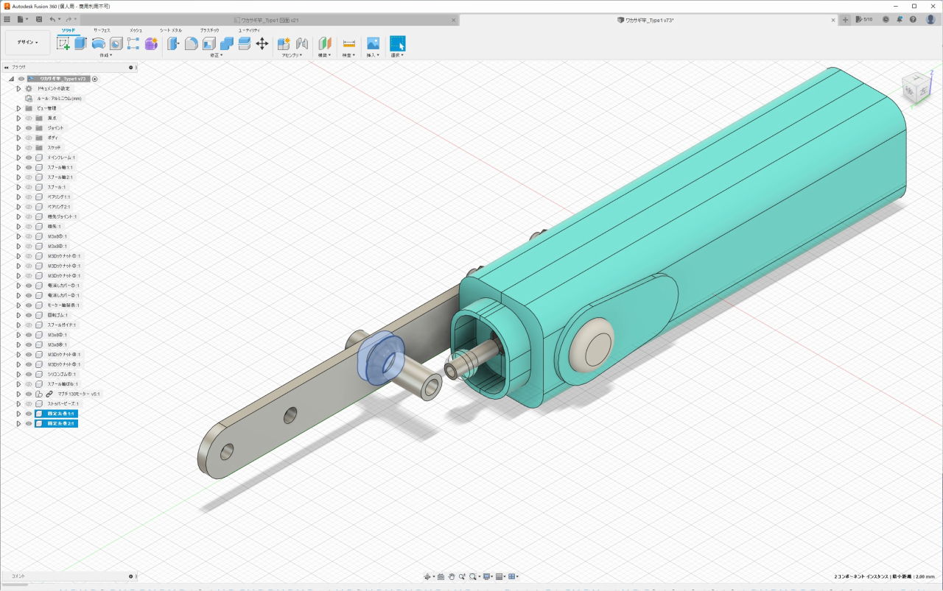The image size is (943, 591).
Task: Select the Extrude tool icon
Action: (80, 43)
